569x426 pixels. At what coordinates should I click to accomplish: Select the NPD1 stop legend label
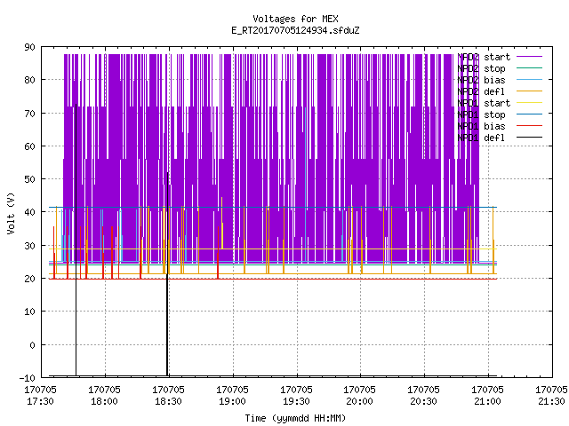(x=481, y=114)
